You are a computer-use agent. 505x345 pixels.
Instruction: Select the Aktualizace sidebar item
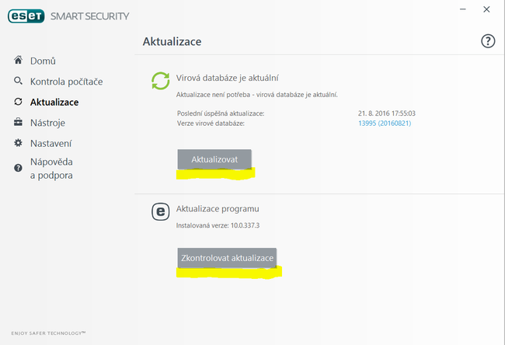tap(54, 102)
